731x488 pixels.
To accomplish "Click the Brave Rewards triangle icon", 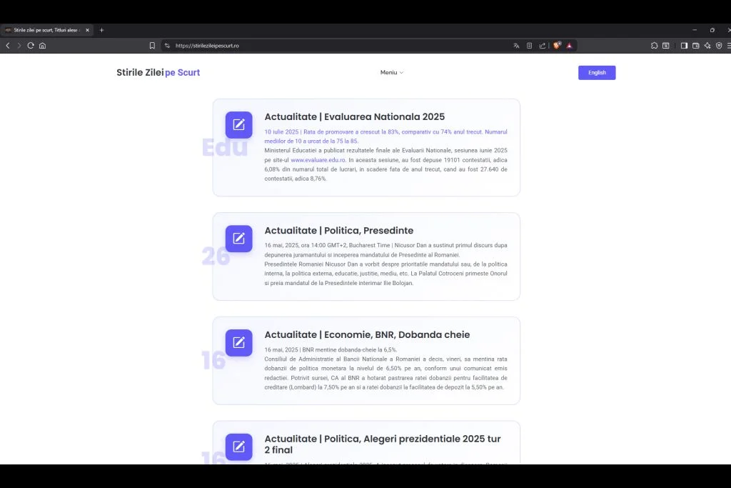I will [x=569, y=46].
